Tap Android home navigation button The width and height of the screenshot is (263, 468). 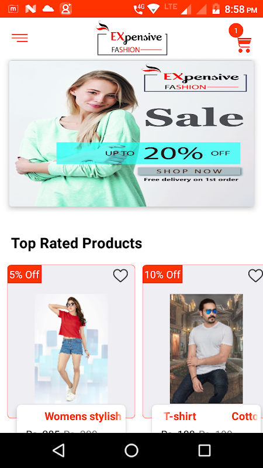131,450
